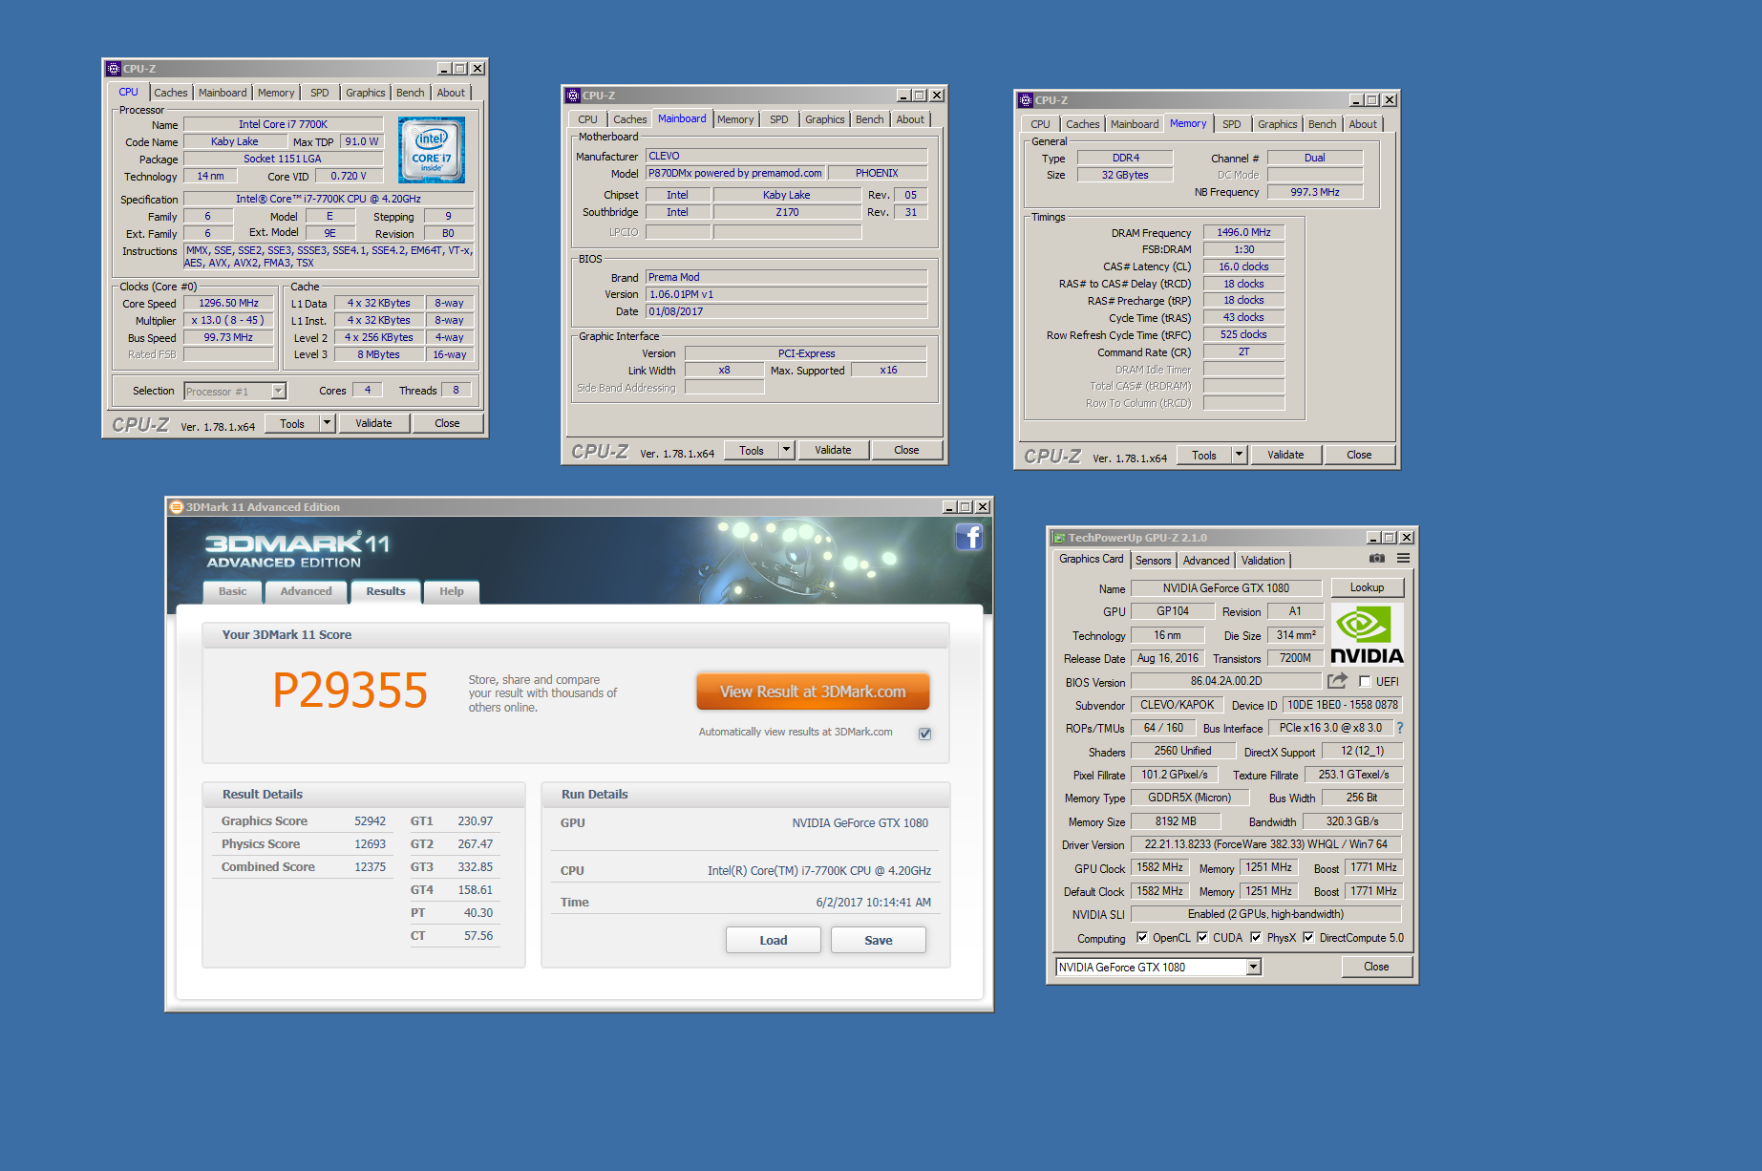Click the P29355 score text

[350, 690]
